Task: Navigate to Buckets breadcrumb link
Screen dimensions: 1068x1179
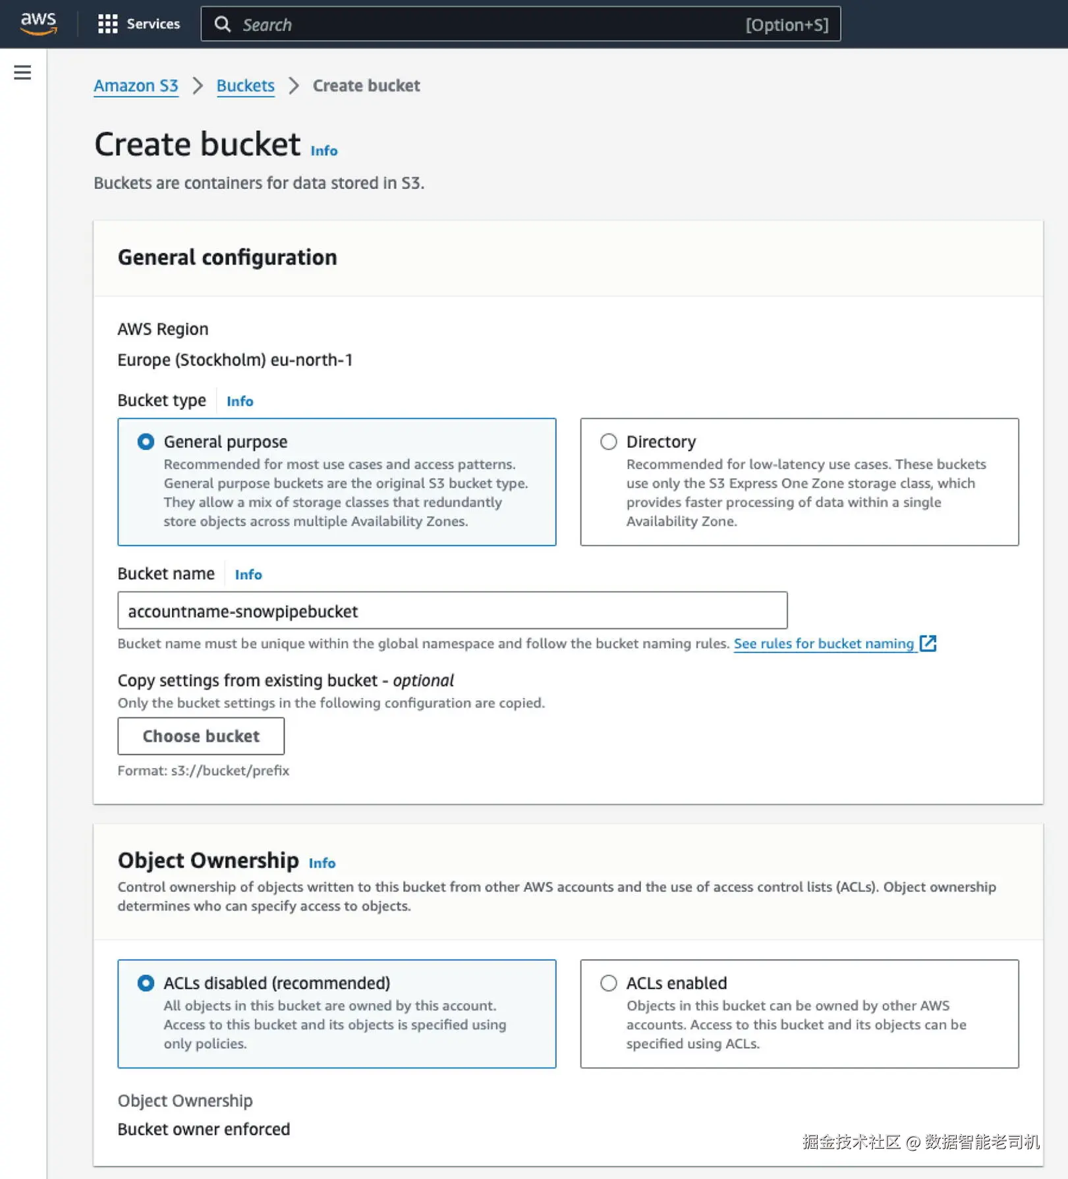Action: (x=245, y=86)
